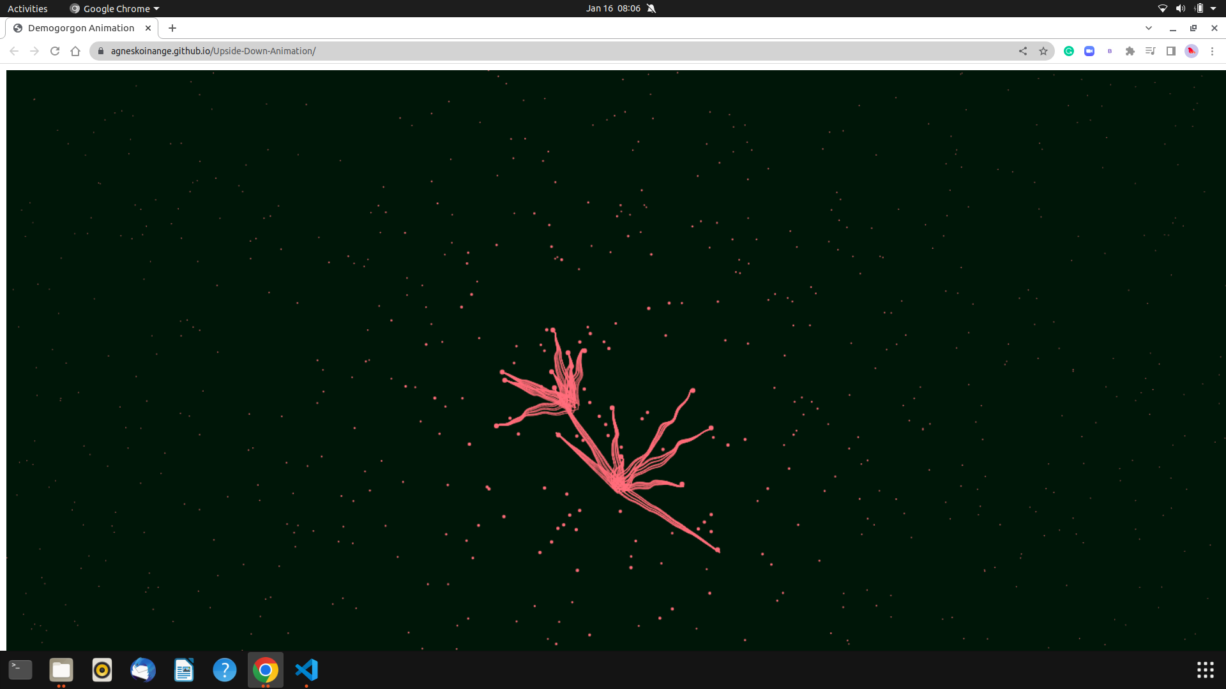Open the Google Chrome app menu
The image size is (1226, 689).
coord(115,8)
